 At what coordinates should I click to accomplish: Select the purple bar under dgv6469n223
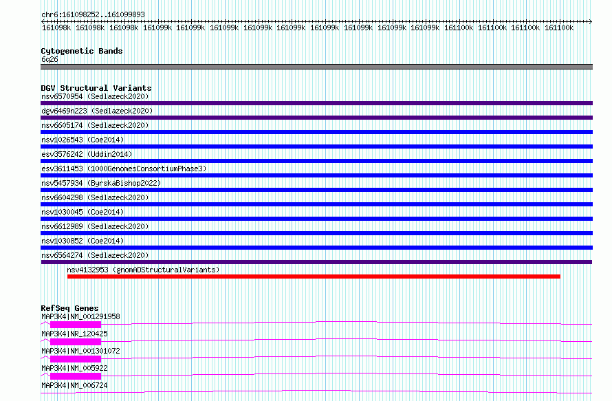pos(316,118)
